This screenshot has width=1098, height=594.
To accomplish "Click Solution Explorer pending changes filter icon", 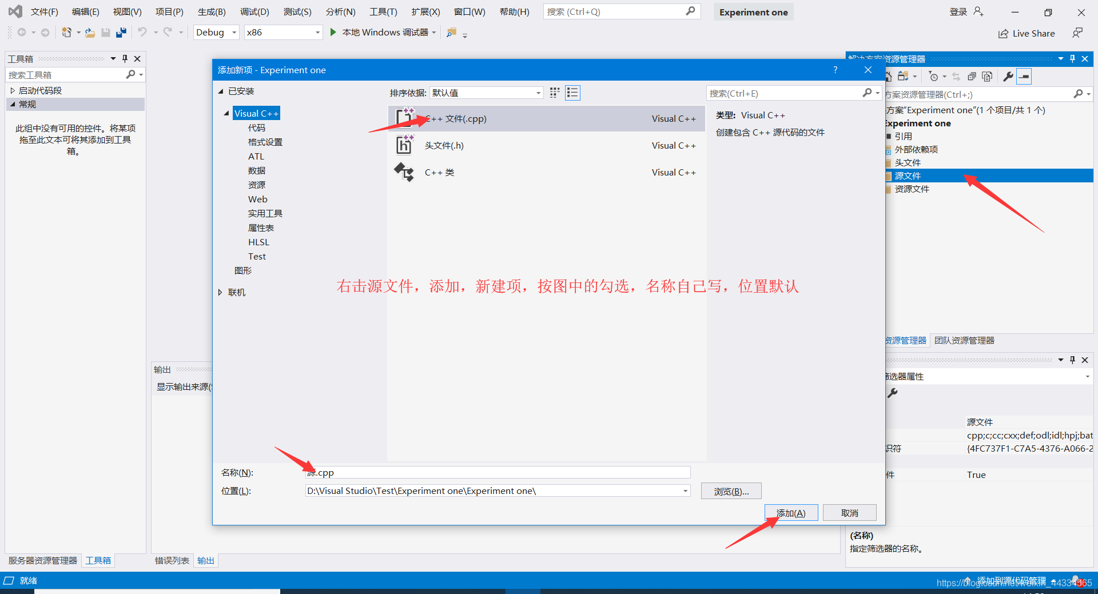I will 934,76.
